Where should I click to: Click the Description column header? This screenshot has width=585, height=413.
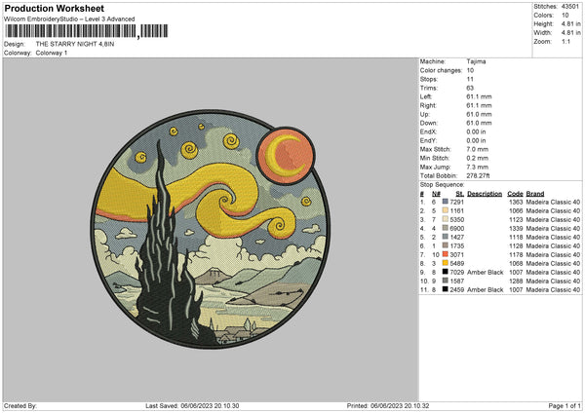(x=485, y=194)
